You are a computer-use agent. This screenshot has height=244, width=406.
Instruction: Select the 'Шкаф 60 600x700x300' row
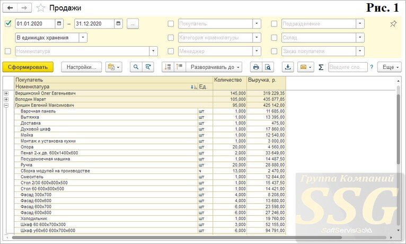(150, 224)
